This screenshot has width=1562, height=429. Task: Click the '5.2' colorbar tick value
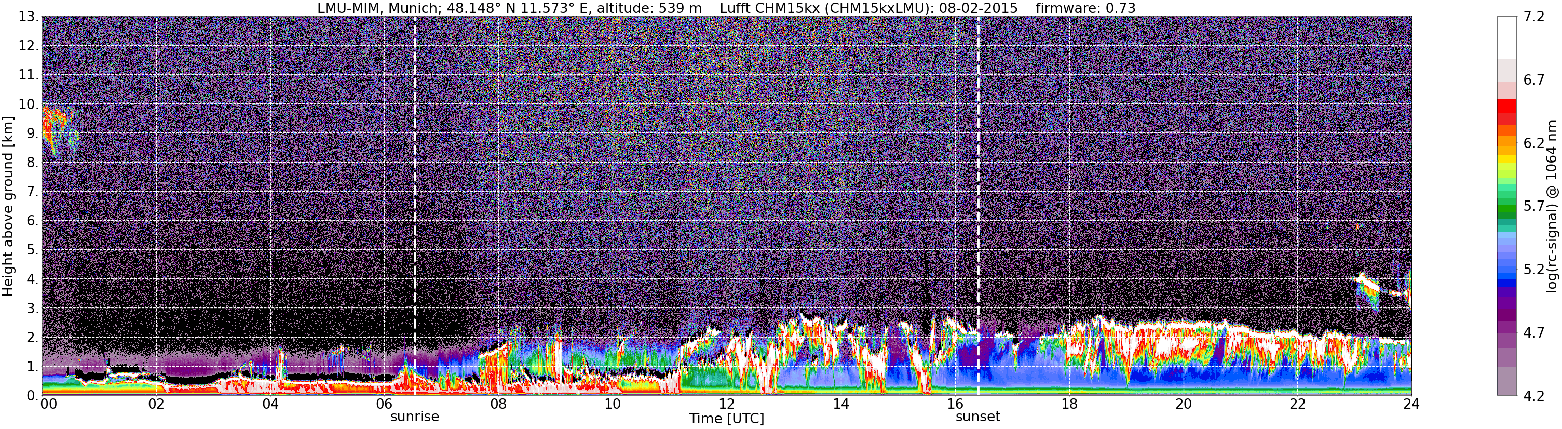1533,270
